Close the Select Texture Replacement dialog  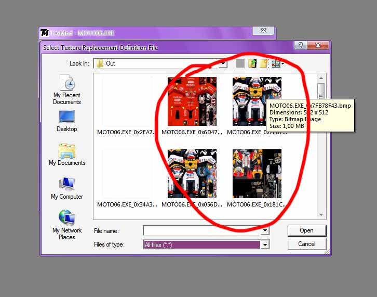coord(318,45)
